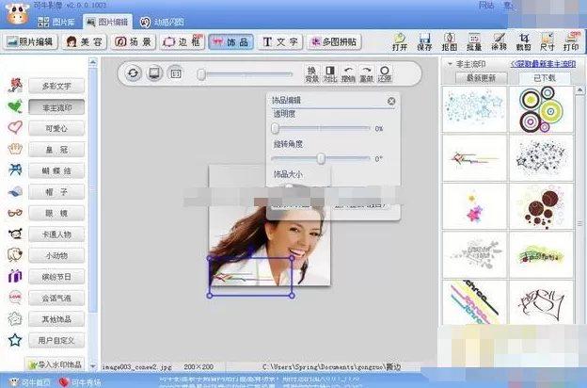Image resolution: width=587 pixels, height=388 pixels.
Task: Open the 批量 batch tool
Action: coord(474,41)
